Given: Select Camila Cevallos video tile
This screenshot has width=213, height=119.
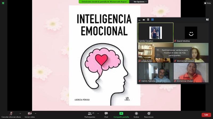Looking at the screenshot, I should coord(155,33).
